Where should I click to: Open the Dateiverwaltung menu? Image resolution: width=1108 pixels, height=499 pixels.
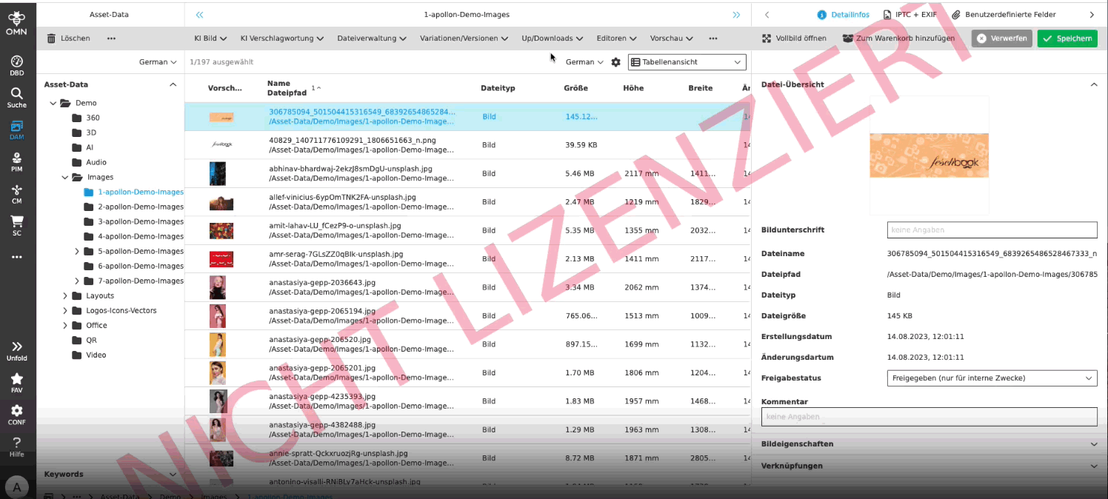(x=372, y=38)
